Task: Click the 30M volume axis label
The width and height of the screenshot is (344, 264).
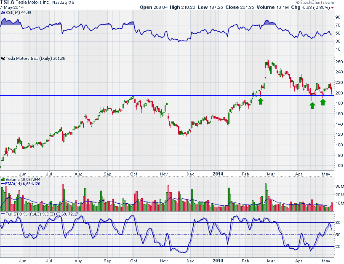Action: click(x=339, y=186)
